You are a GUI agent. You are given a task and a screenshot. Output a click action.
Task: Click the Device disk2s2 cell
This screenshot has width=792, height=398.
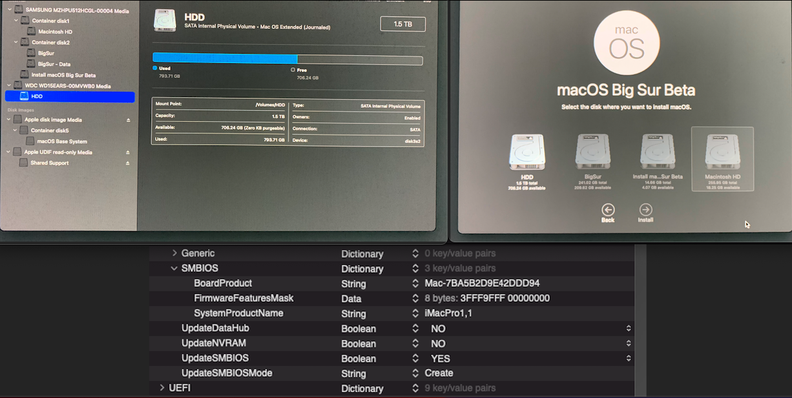(357, 140)
